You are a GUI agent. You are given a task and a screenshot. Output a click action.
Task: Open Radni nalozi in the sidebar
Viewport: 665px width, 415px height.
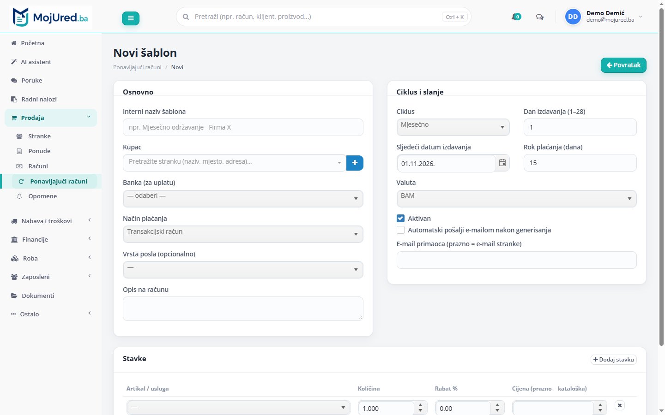51,99
